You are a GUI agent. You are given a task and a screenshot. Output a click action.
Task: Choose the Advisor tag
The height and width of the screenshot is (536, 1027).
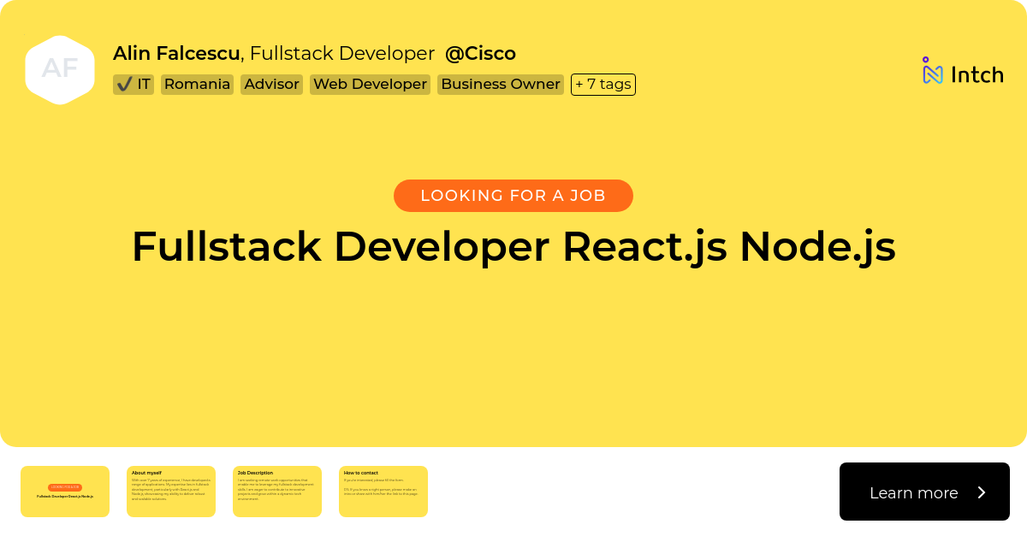click(x=271, y=84)
